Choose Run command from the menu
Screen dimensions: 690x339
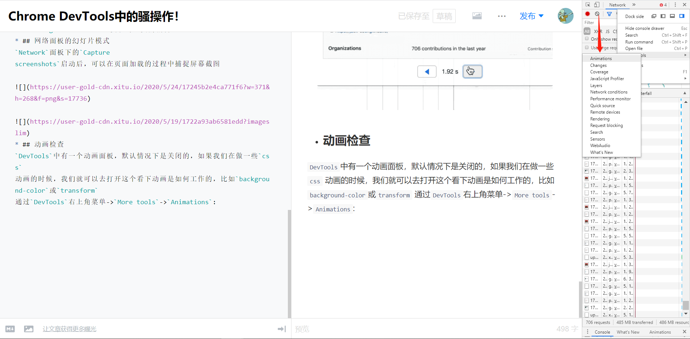[x=654, y=42]
